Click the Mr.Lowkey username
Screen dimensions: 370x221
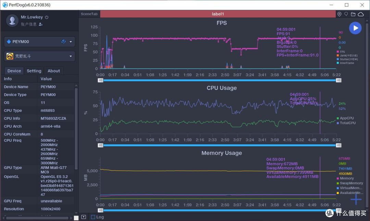click(32, 17)
